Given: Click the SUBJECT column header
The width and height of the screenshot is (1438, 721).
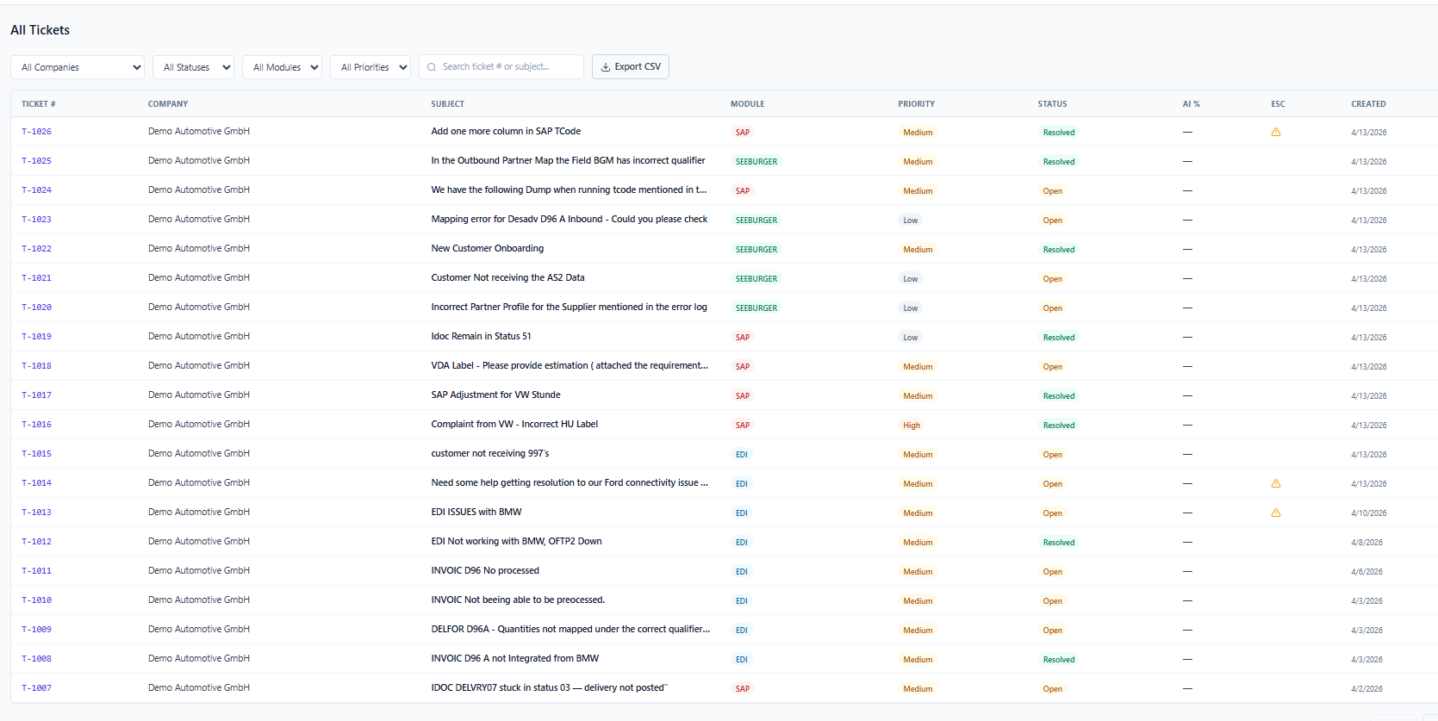Looking at the screenshot, I should coord(448,104).
